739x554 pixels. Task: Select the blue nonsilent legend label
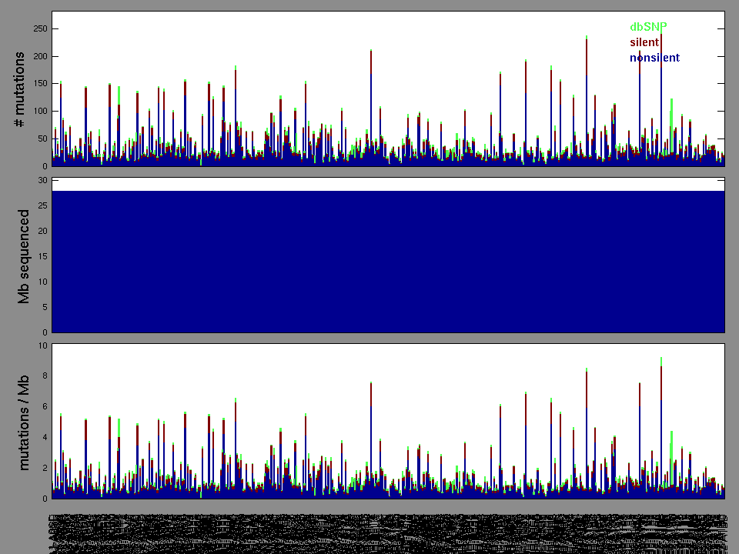pos(654,58)
